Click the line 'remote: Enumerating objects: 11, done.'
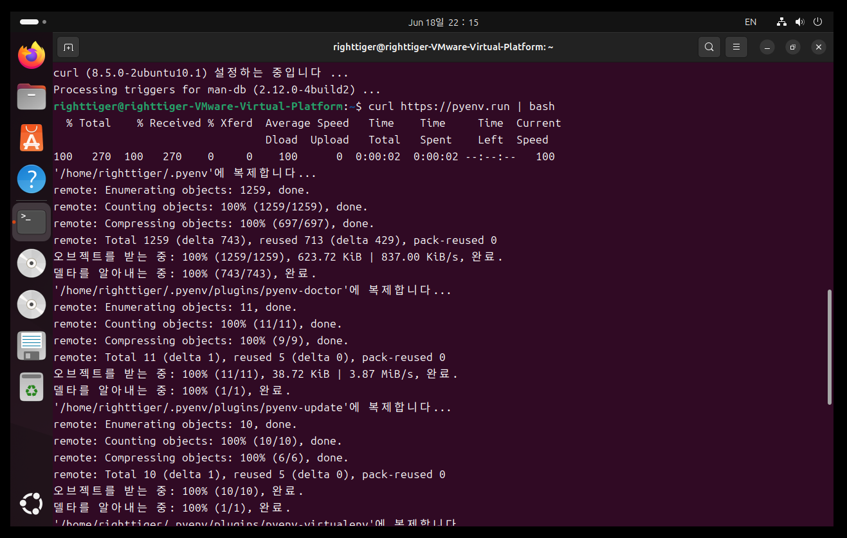 pyautogui.click(x=176, y=307)
